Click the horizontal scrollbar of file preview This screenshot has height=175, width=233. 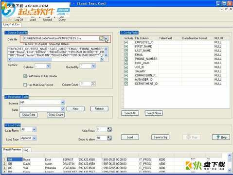[x=55, y=59]
